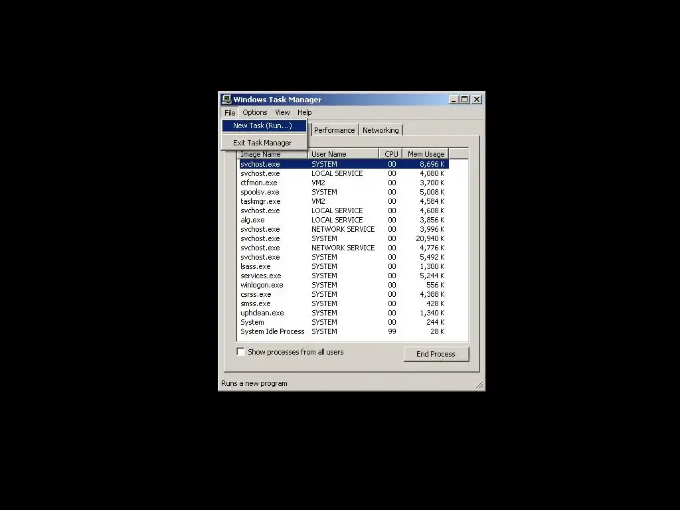
Task: Select the csrss.exe process
Action: click(343, 294)
